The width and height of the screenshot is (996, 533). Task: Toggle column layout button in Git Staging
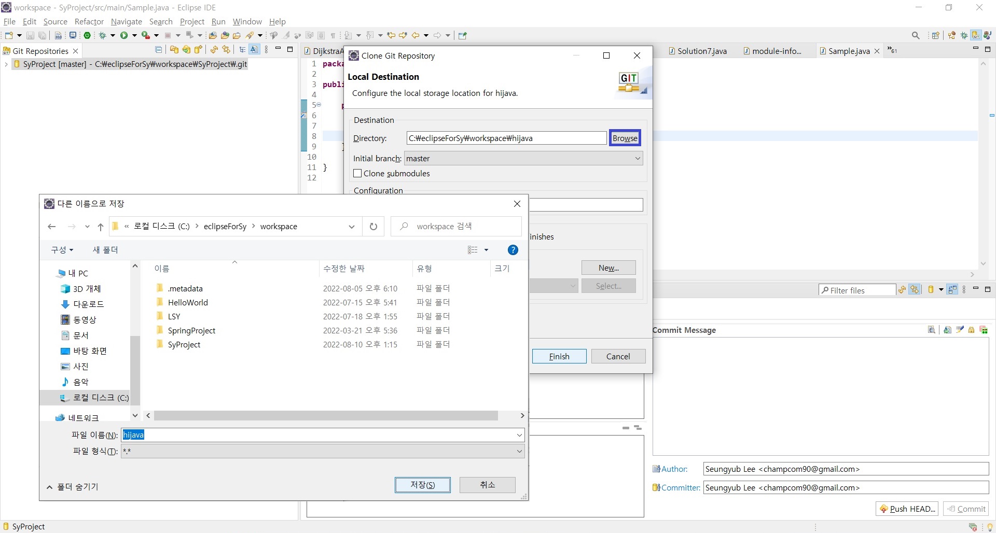pyautogui.click(x=952, y=290)
